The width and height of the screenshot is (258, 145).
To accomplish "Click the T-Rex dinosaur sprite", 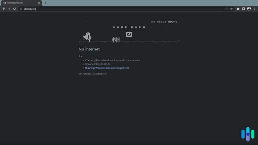I will click(x=86, y=36).
